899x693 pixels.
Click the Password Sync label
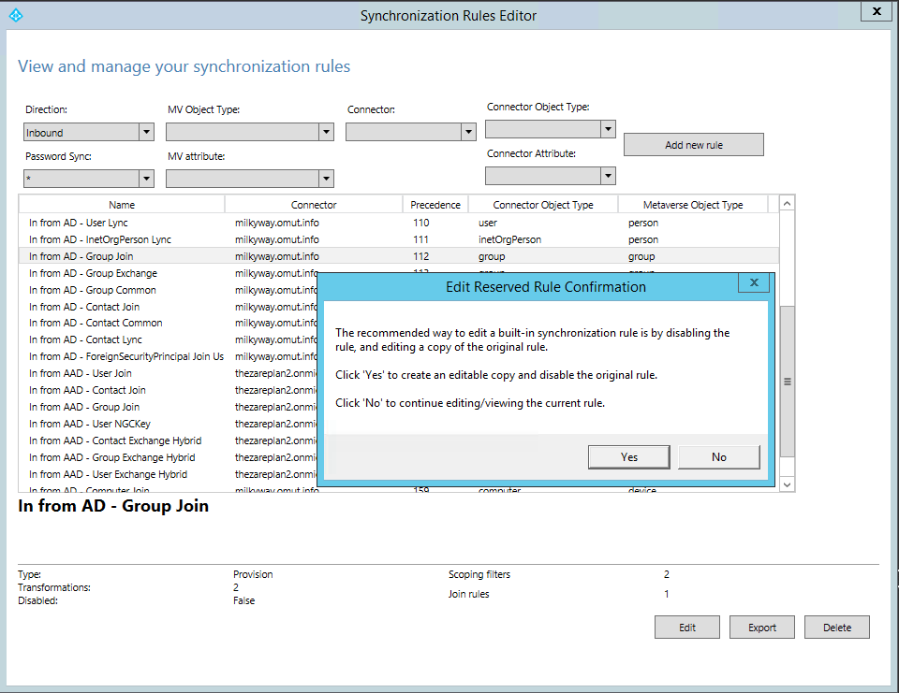58,156
